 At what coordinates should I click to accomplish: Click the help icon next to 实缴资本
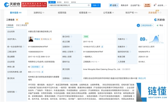click(x=127, y=47)
